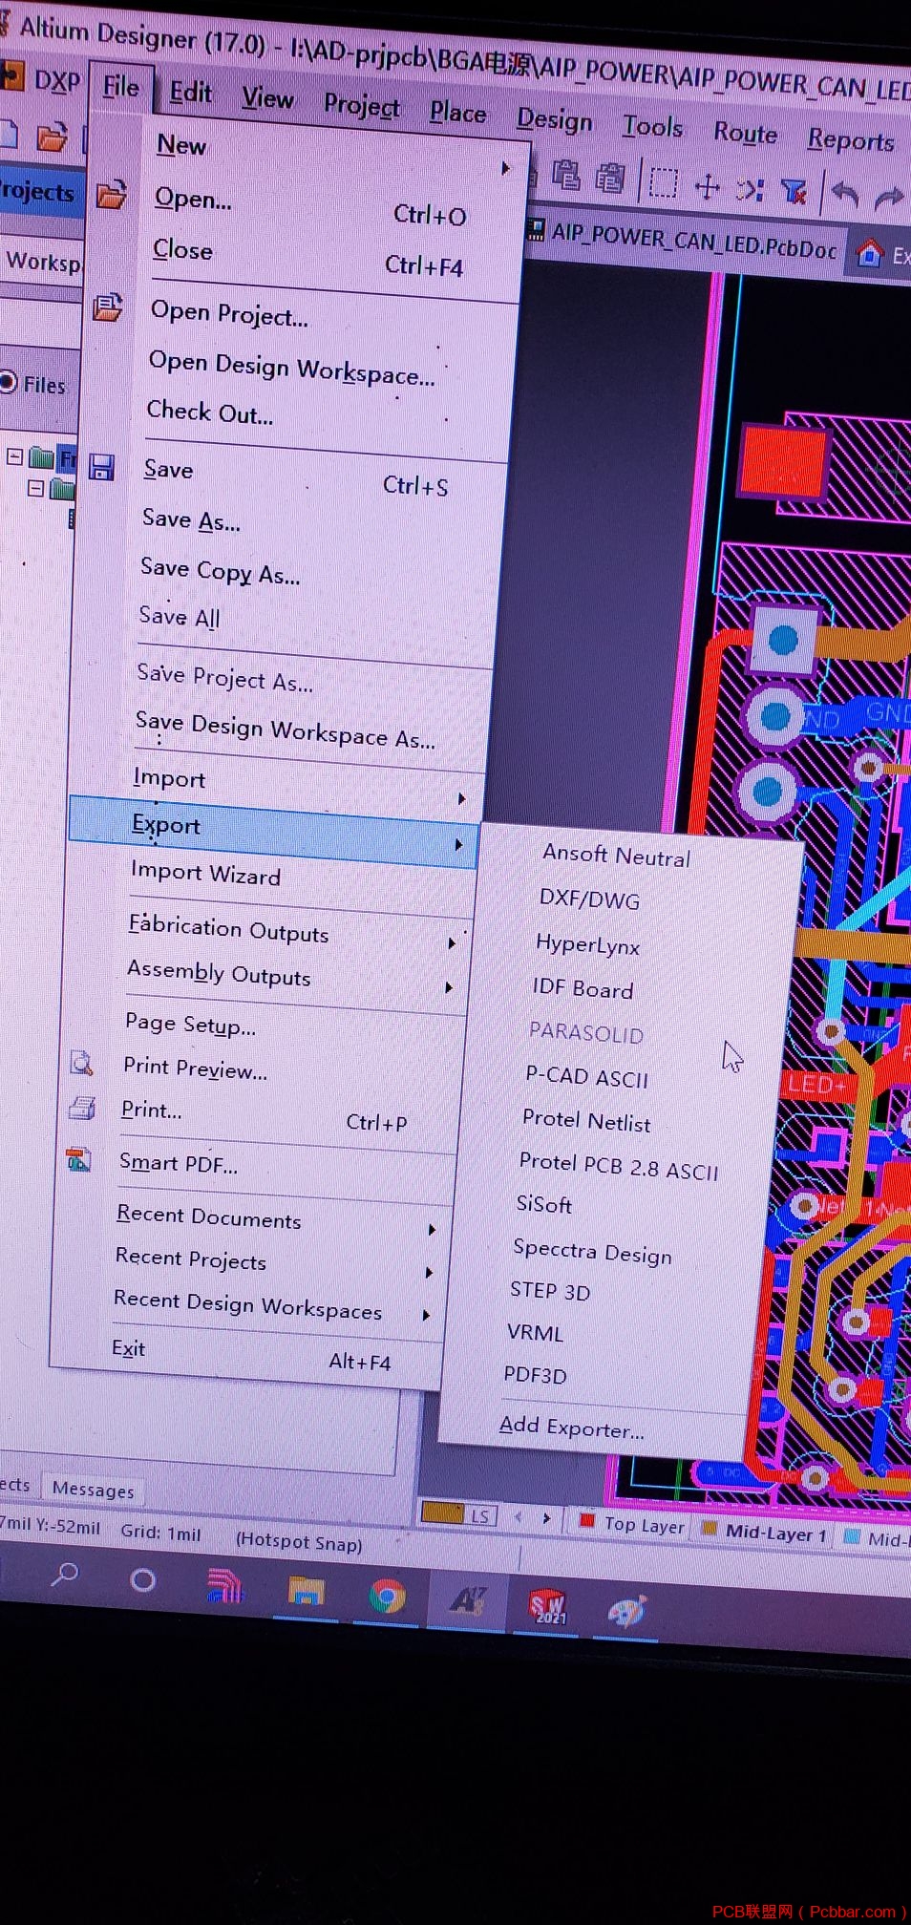Choose DXF/DWG export option
Viewport: 911px width, 1925px height.
tap(589, 899)
